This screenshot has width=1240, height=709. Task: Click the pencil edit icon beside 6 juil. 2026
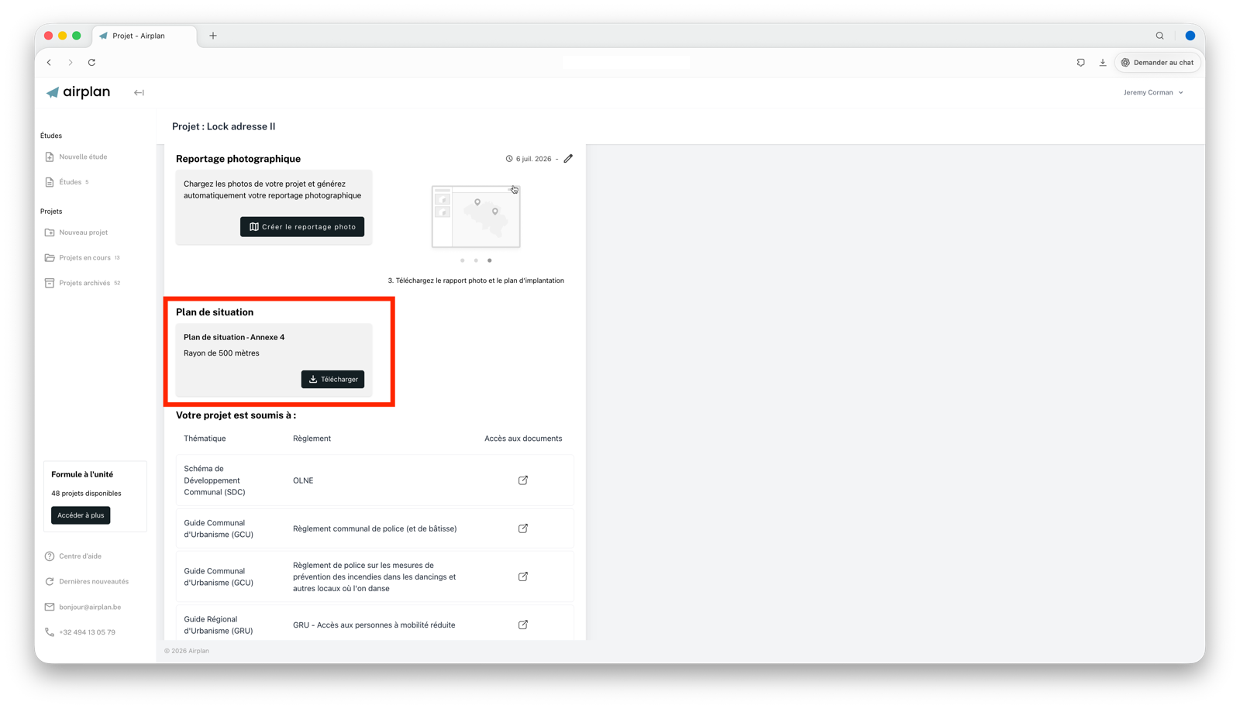[x=568, y=158]
